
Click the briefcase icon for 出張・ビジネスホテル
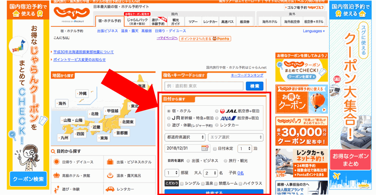point(110,162)
